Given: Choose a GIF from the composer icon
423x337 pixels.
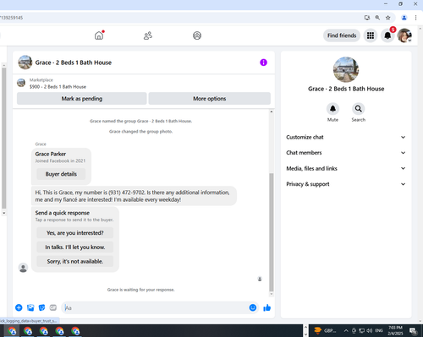Looking at the screenshot, I should point(53,307).
